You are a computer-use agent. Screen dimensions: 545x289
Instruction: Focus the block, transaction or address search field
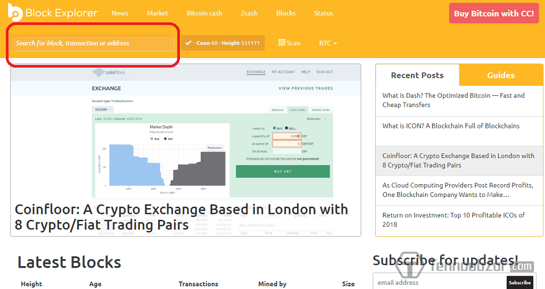click(93, 43)
